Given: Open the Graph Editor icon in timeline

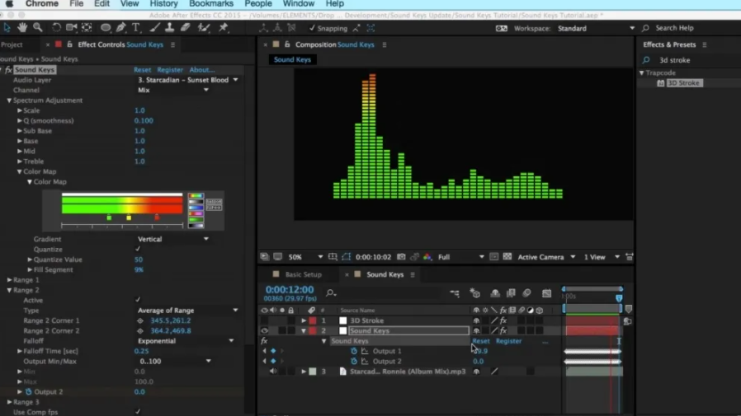Looking at the screenshot, I should (547, 293).
